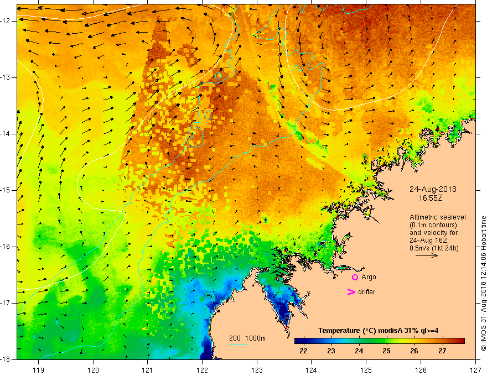Click the longitude label 123

point(257,370)
